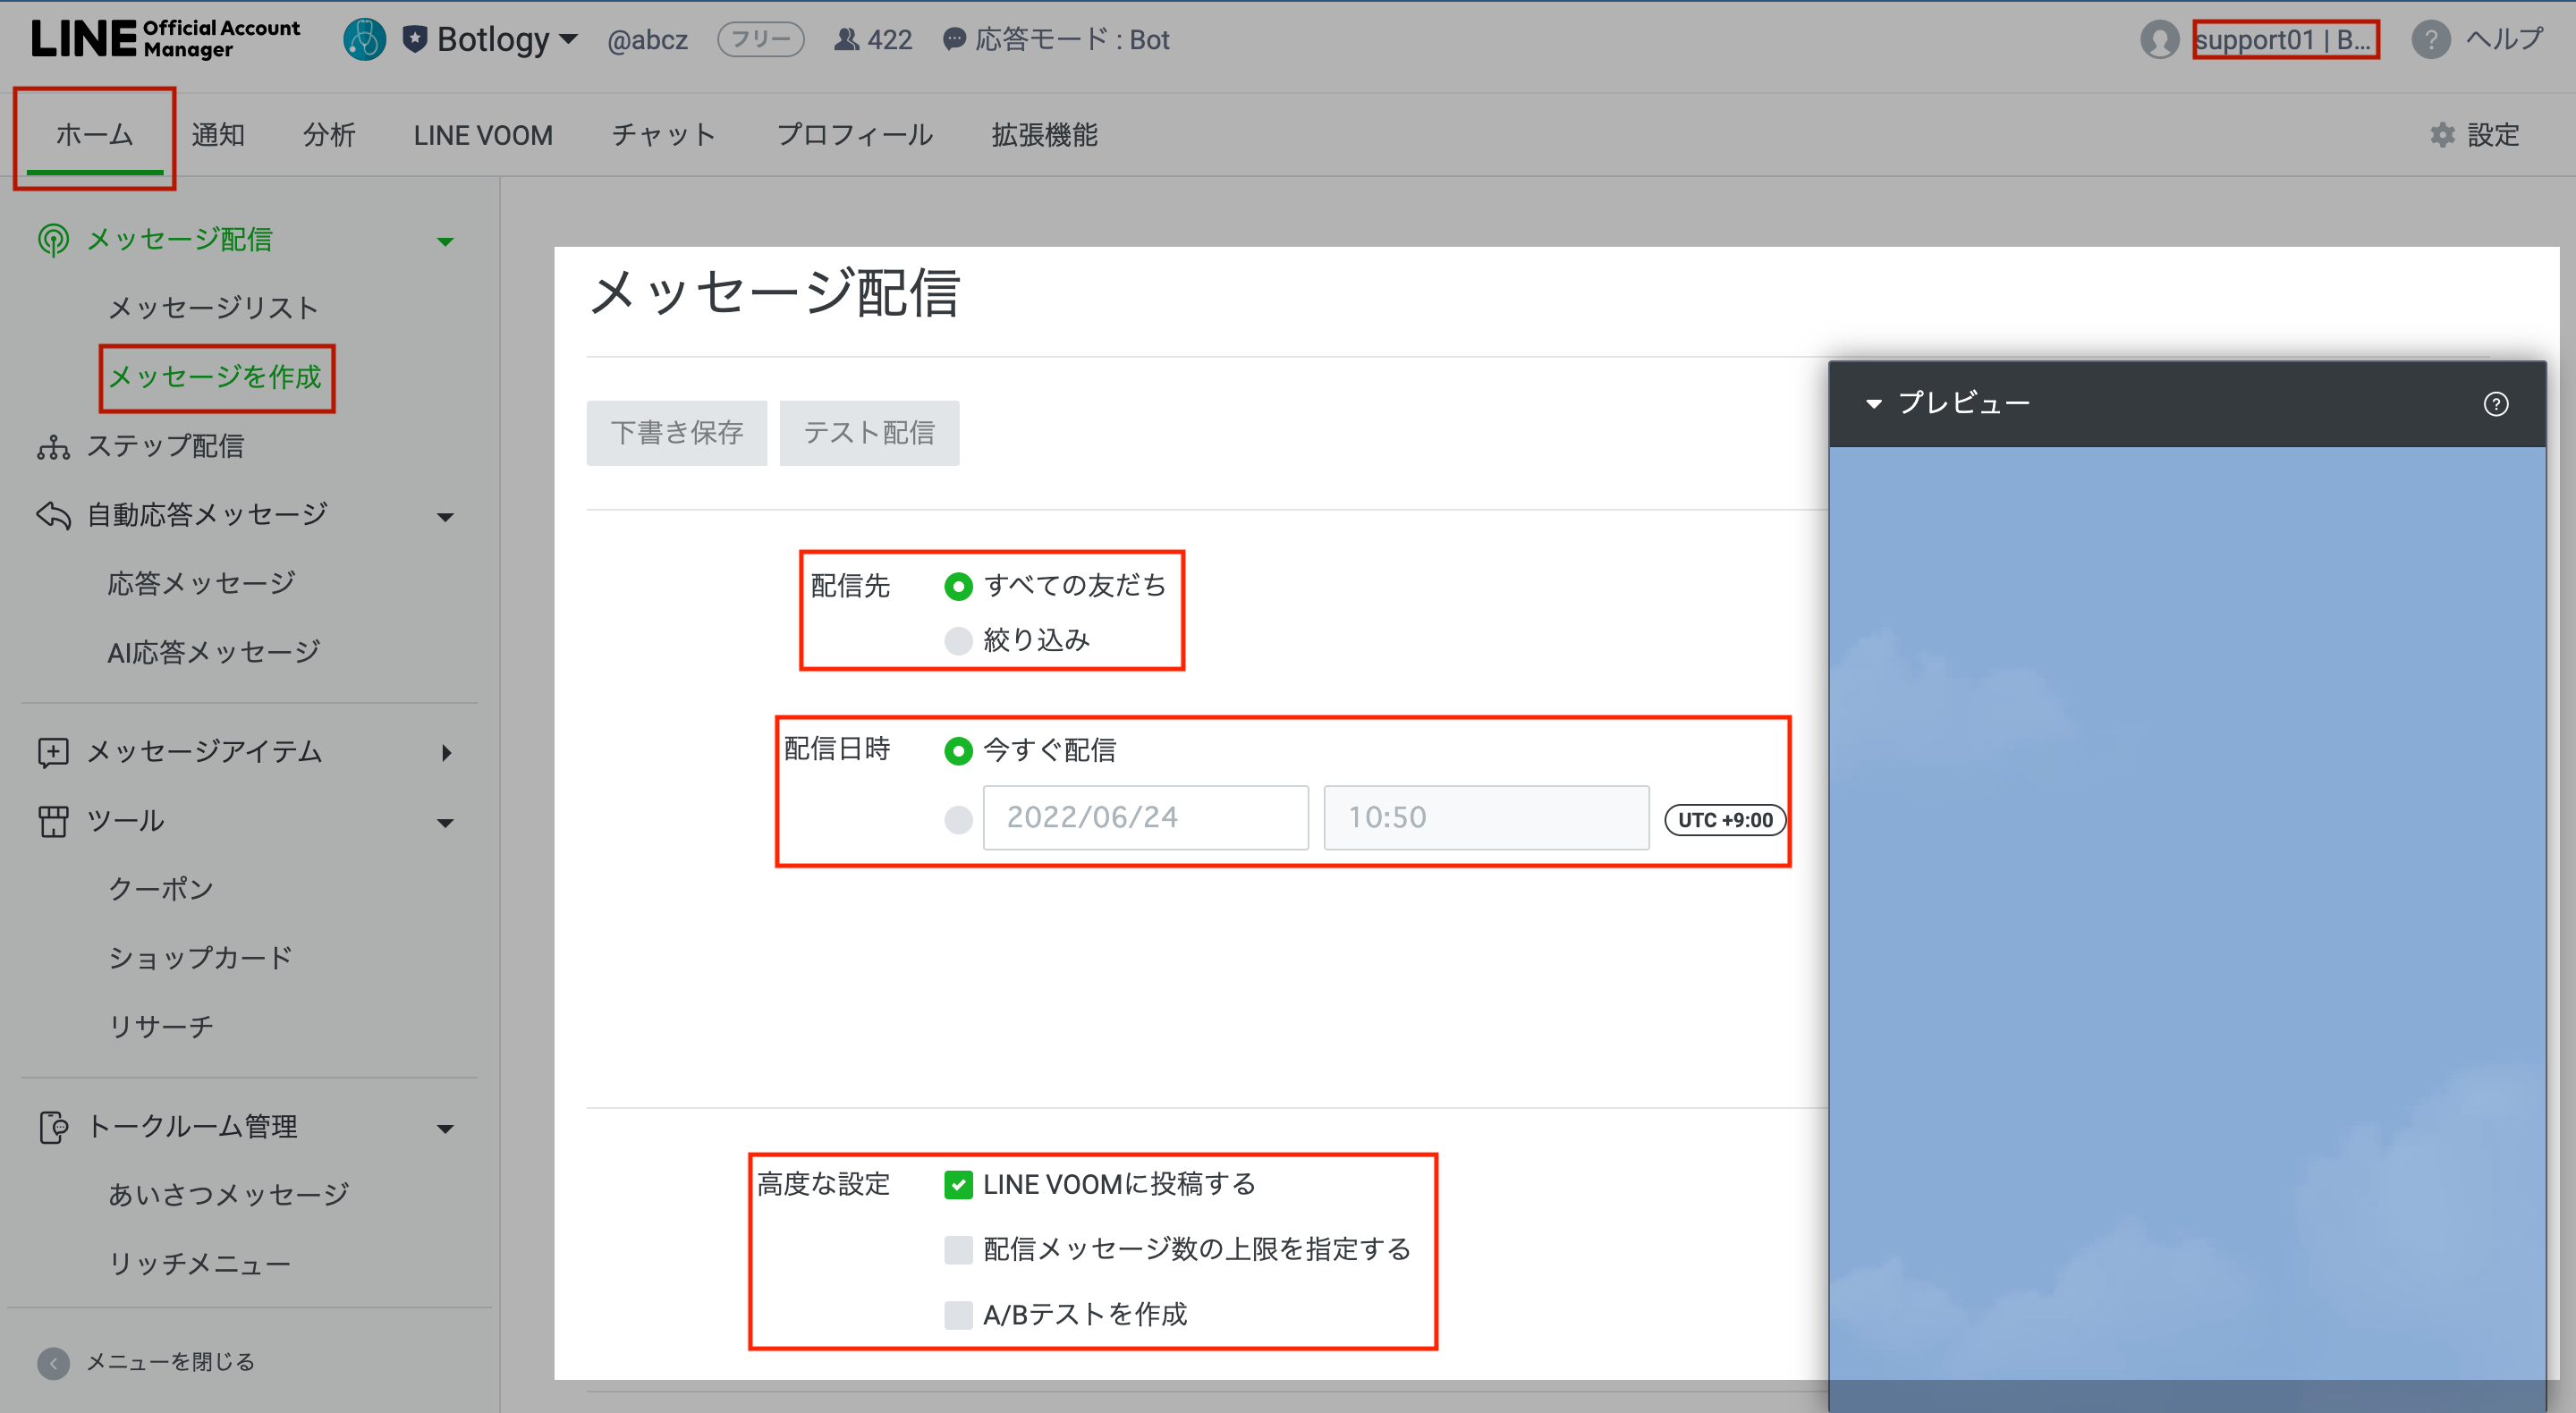Select the 絞り込み radio button

coord(958,640)
